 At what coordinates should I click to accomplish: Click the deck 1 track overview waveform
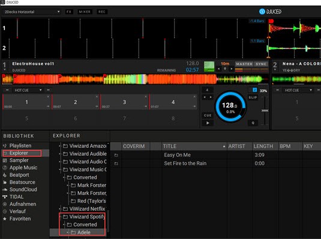[x=135, y=79]
